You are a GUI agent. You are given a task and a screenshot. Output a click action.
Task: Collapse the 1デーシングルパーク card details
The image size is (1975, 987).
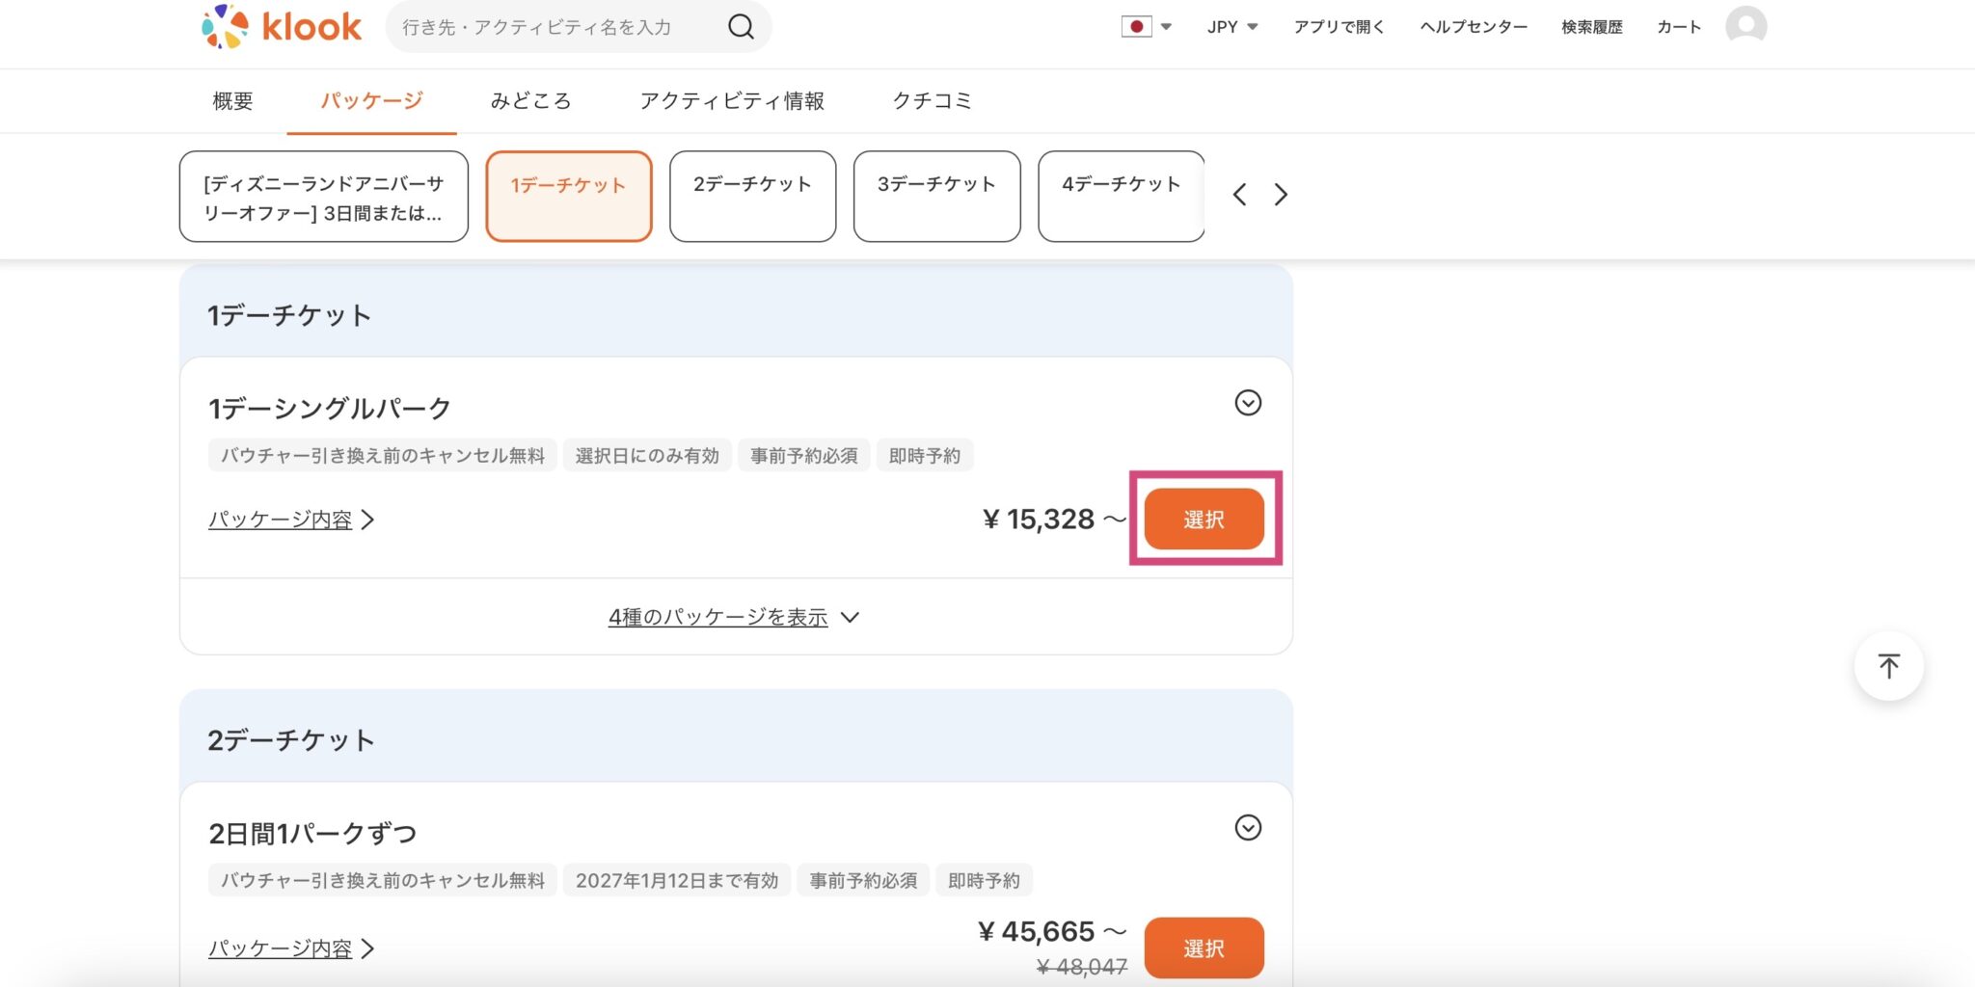click(1247, 404)
